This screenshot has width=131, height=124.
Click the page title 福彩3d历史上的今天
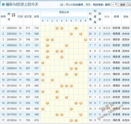click(22, 5)
